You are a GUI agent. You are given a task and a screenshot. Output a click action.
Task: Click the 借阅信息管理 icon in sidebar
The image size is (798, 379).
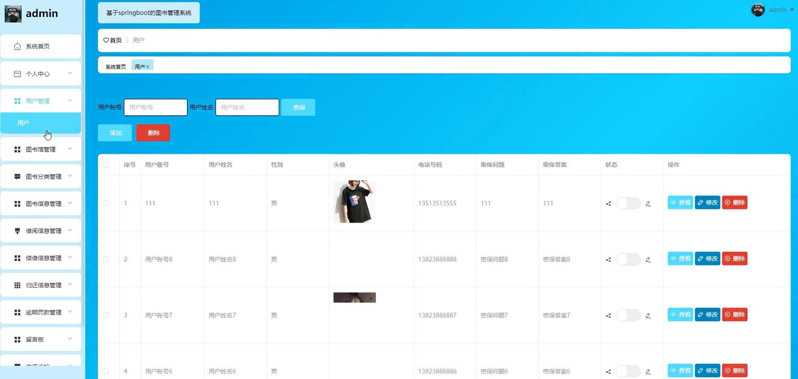click(17, 231)
